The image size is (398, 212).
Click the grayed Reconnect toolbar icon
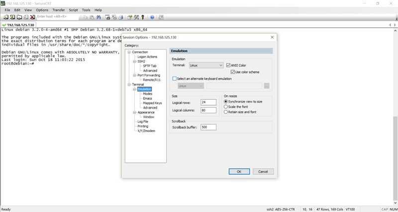coord(26,17)
